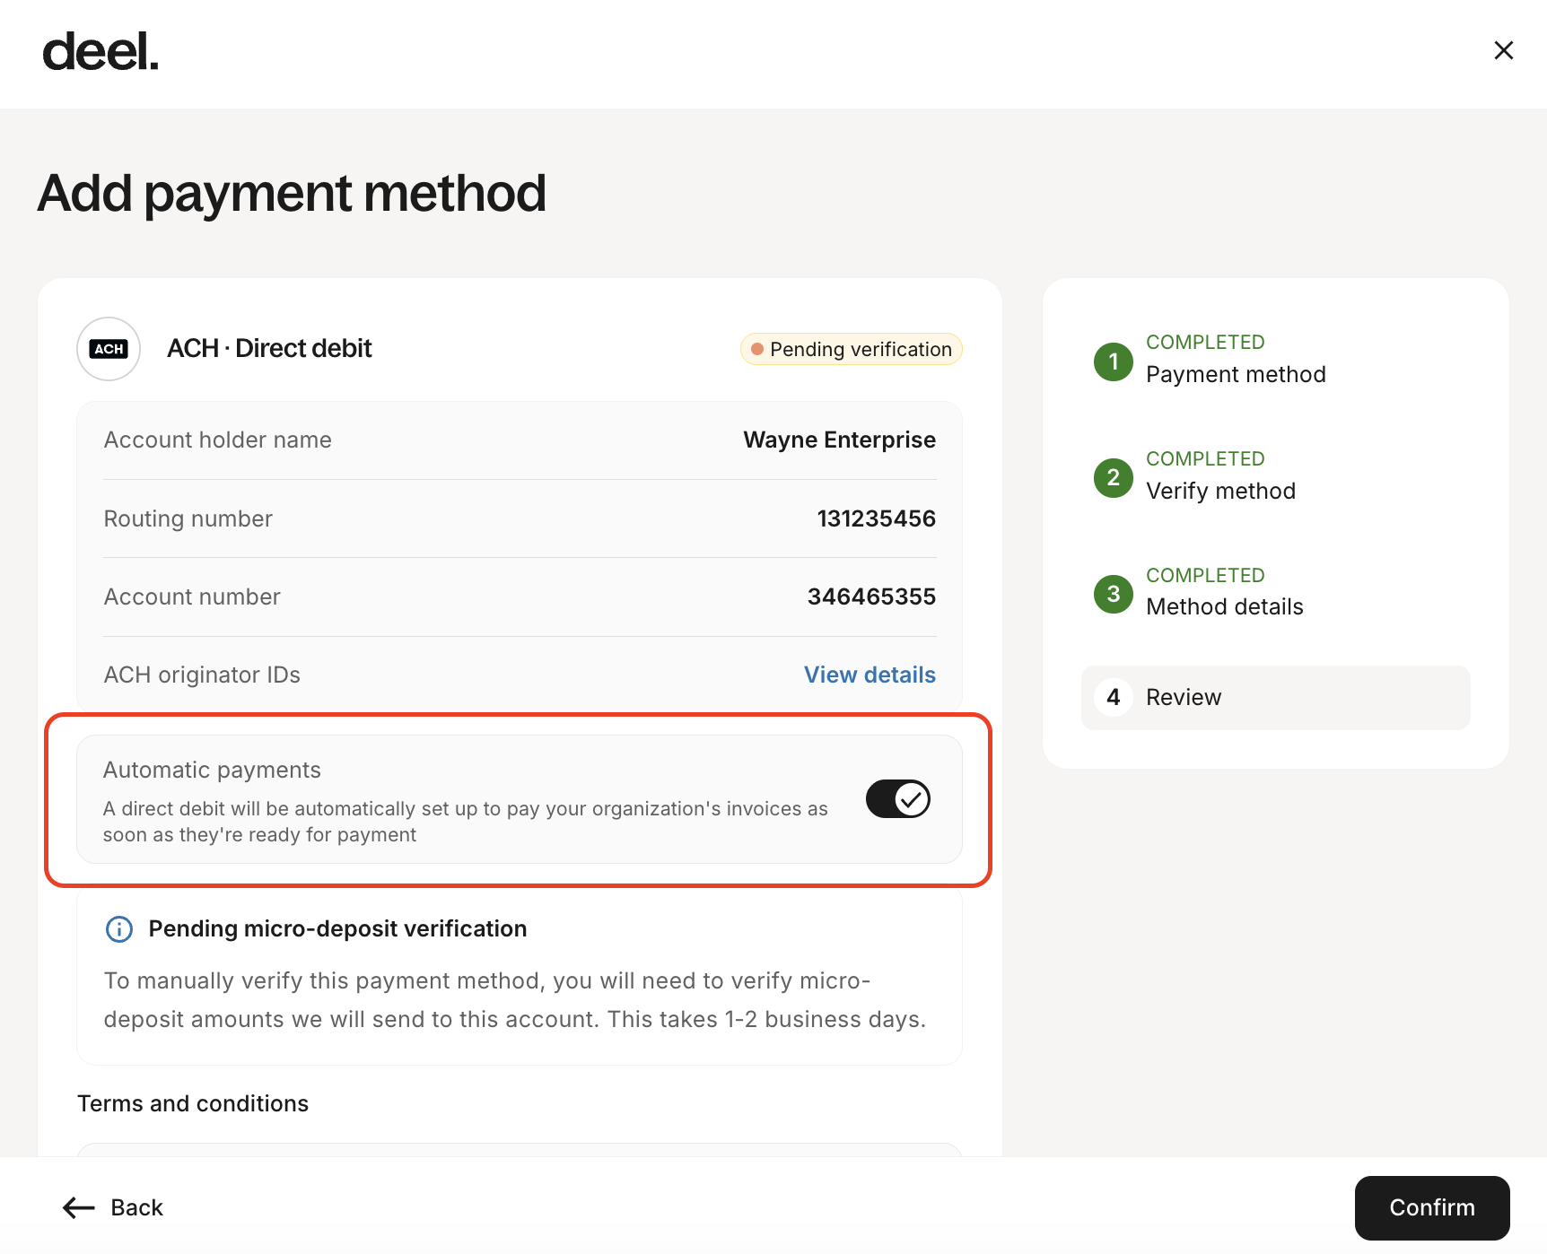Click step 3 green circle icon
The width and height of the screenshot is (1547, 1254).
click(1114, 594)
